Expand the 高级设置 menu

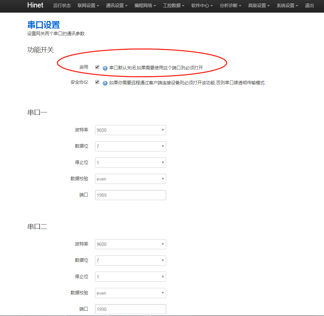(x=259, y=6)
